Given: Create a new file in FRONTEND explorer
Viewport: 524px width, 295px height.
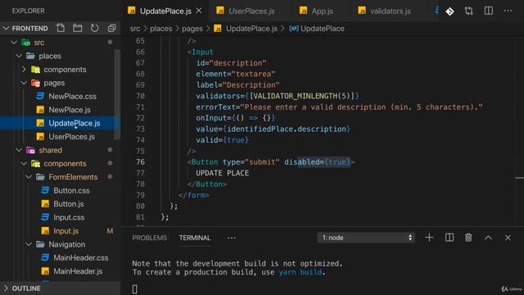Looking at the screenshot, I should [61, 28].
